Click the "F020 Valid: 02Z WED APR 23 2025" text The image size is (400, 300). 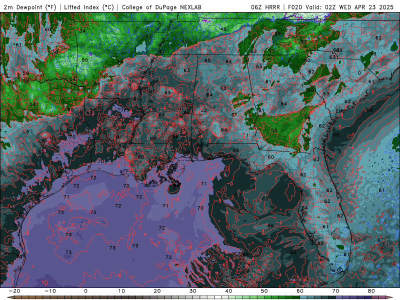pyautogui.click(x=341, y=7)
